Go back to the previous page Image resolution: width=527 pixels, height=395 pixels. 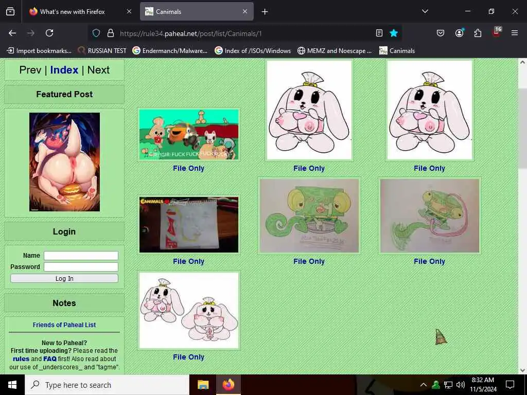pos(12,33)
